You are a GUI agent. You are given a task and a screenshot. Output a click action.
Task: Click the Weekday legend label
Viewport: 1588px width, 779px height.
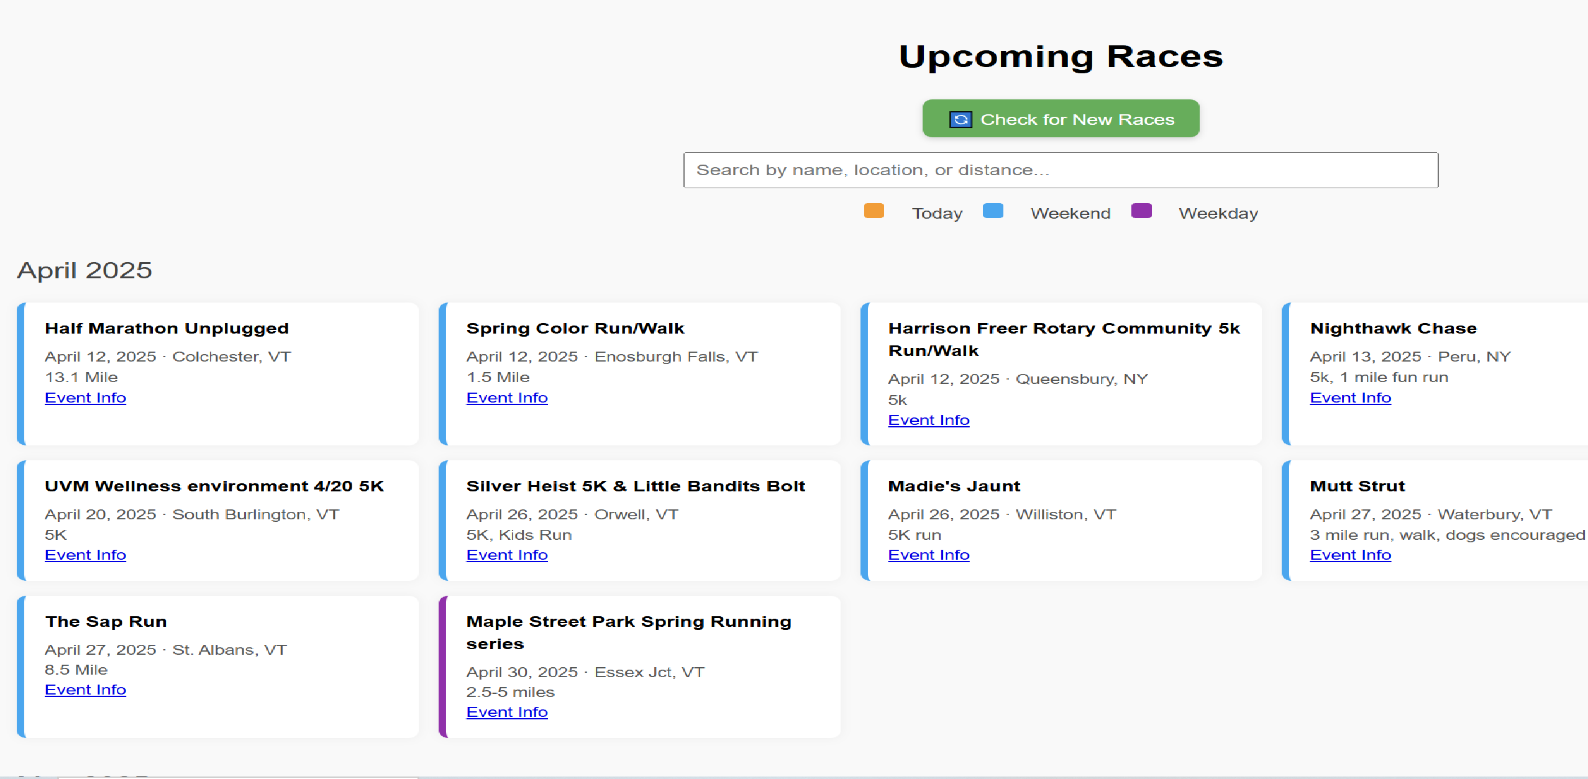1218,213
